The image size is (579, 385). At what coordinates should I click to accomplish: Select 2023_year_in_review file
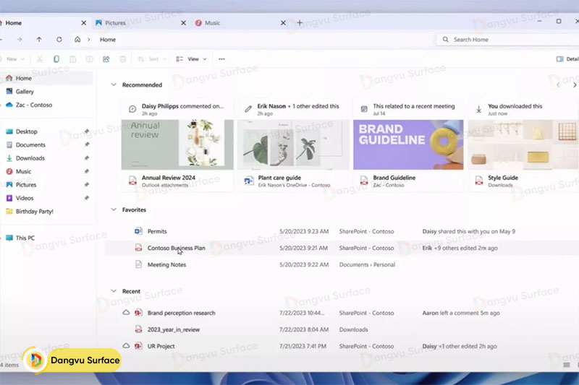[342, 329]
